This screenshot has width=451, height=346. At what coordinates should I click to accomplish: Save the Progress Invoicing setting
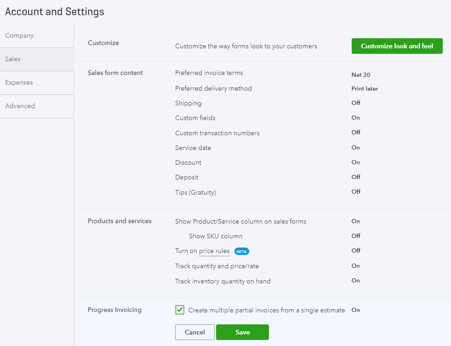tap(242, 332)
